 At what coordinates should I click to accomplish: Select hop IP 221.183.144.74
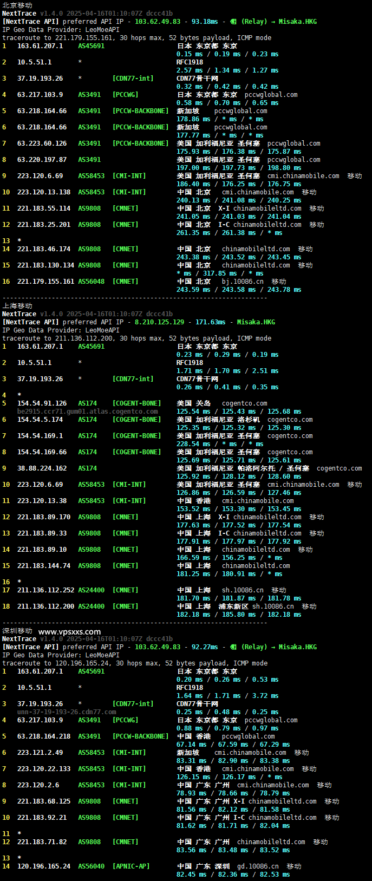click(x=44, y=566)
